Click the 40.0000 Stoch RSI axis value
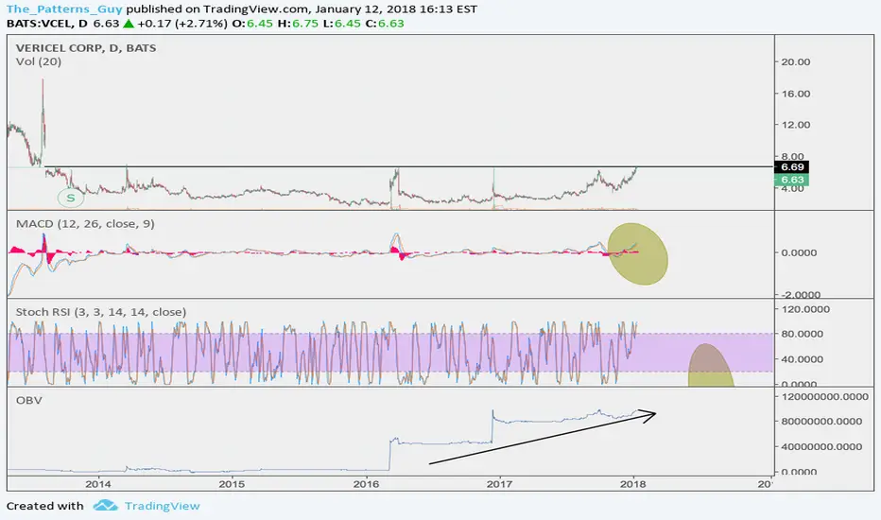 803,359
